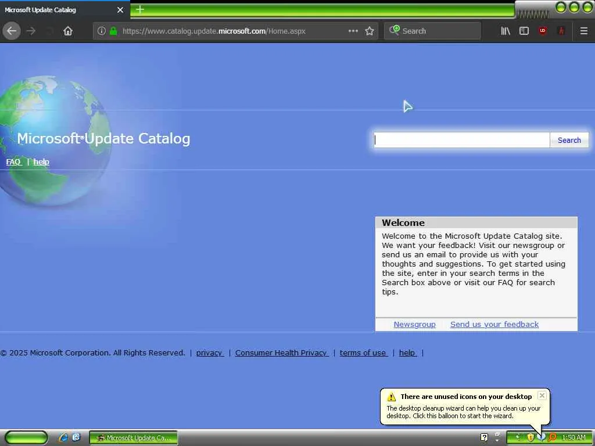
Task: Click the yellow security shield tray icon
Action: click(x=531, y=437)
